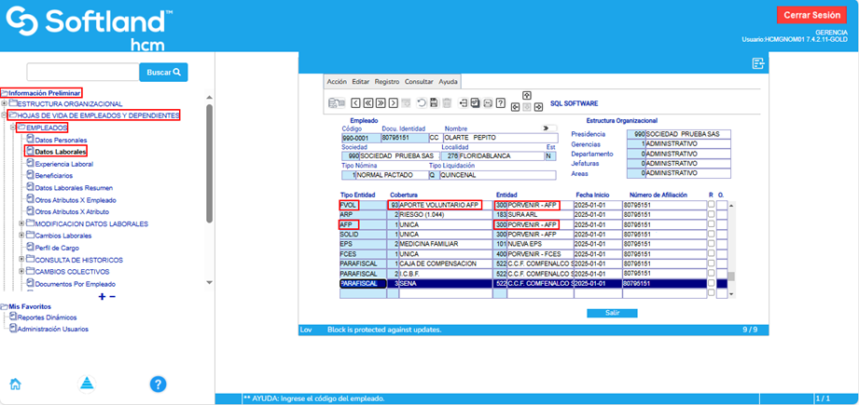Click the sidebar search input field
Screen dimensions: 859x405
point(82,72)
